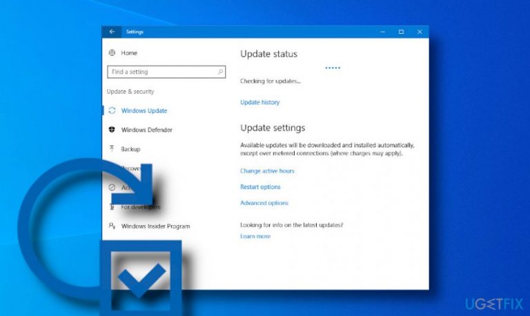Click the search magnifier icon
Screen dimensions: 530x316
(x=220, y=72)
